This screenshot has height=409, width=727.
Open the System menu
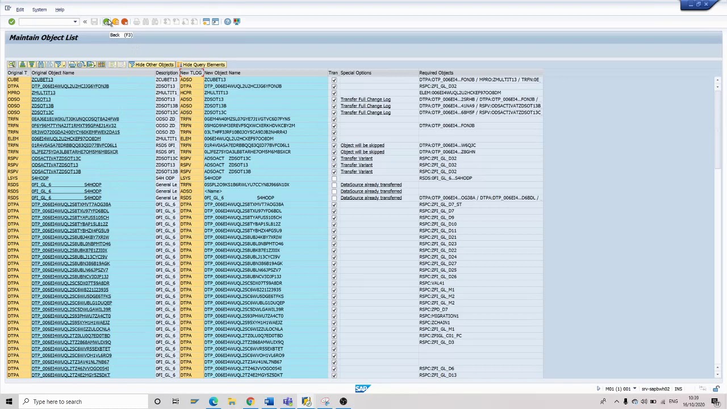39,10
